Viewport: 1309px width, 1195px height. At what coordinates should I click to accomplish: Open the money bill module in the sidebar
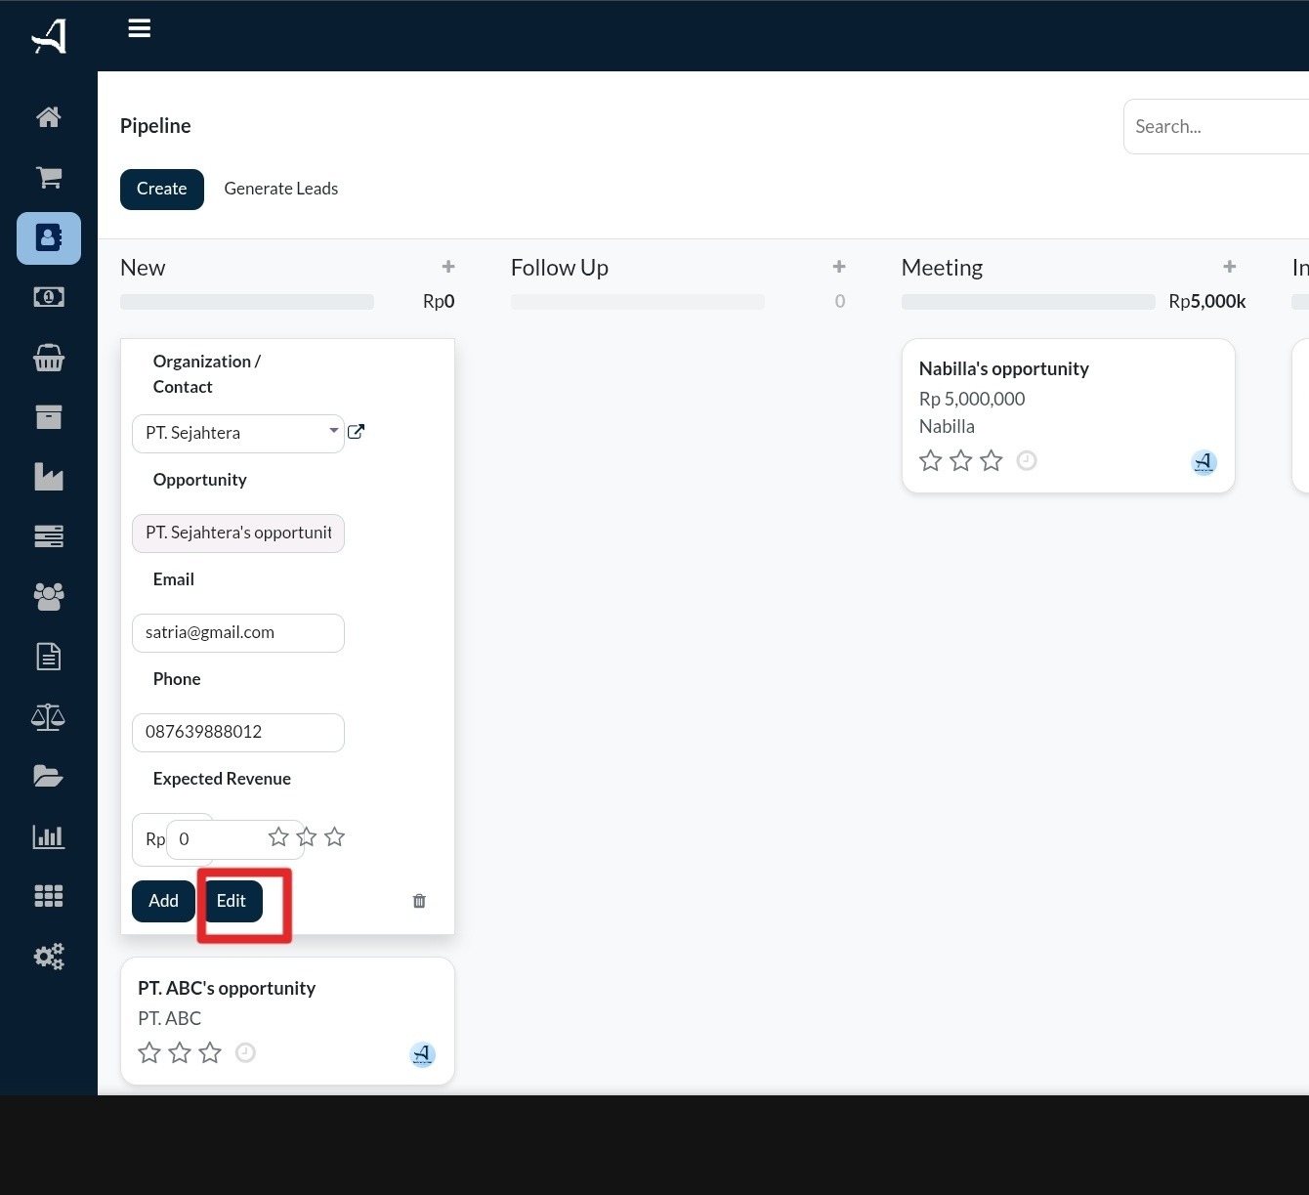(x=49, y=297)
